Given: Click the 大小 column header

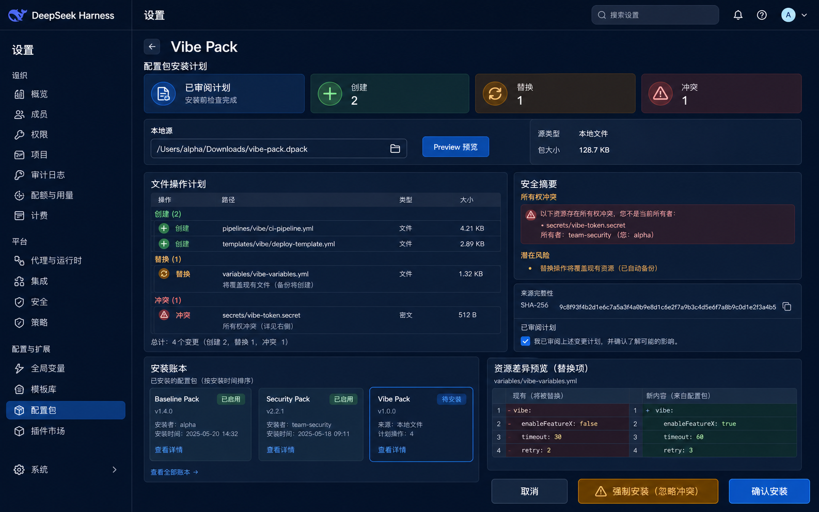Looking at the screenshot, I should pos(467,200).
